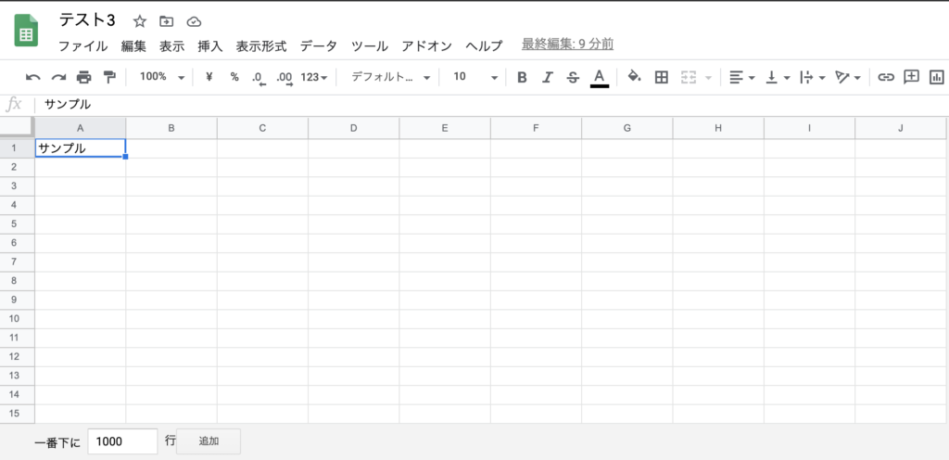Screen dimensions: 949x460
Task: Click the undo arrow icon
Action: (x=33, y=77)
